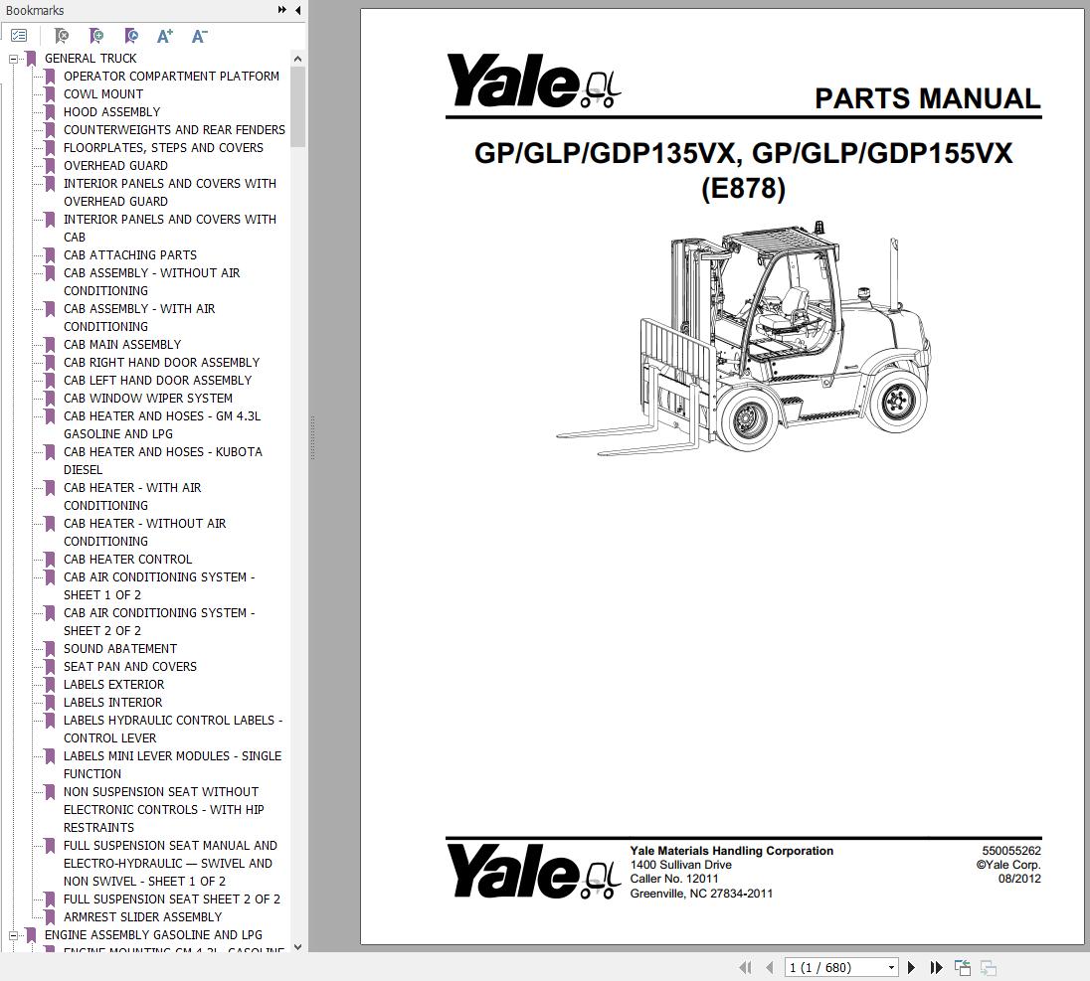Collapse the GENERAL TRUCK bookmark group
Viewport: 1090px width, 981px height.
tap(13, 59)
